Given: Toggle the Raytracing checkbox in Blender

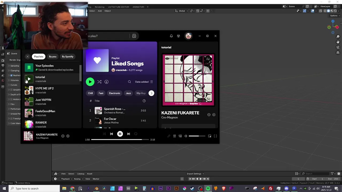Looking at the screenshot, I should (11, 75).
